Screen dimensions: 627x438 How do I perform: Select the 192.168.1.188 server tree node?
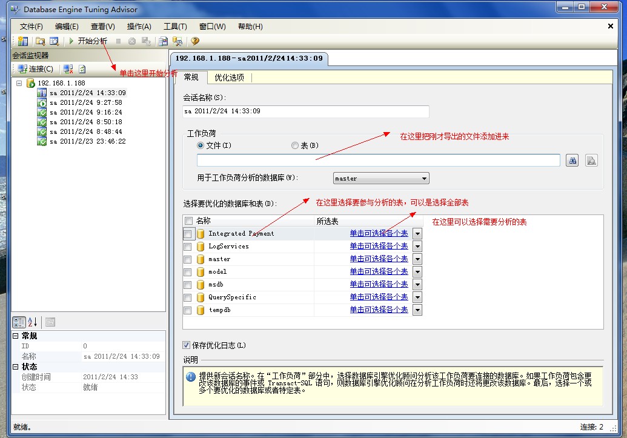tap(61, 83)
